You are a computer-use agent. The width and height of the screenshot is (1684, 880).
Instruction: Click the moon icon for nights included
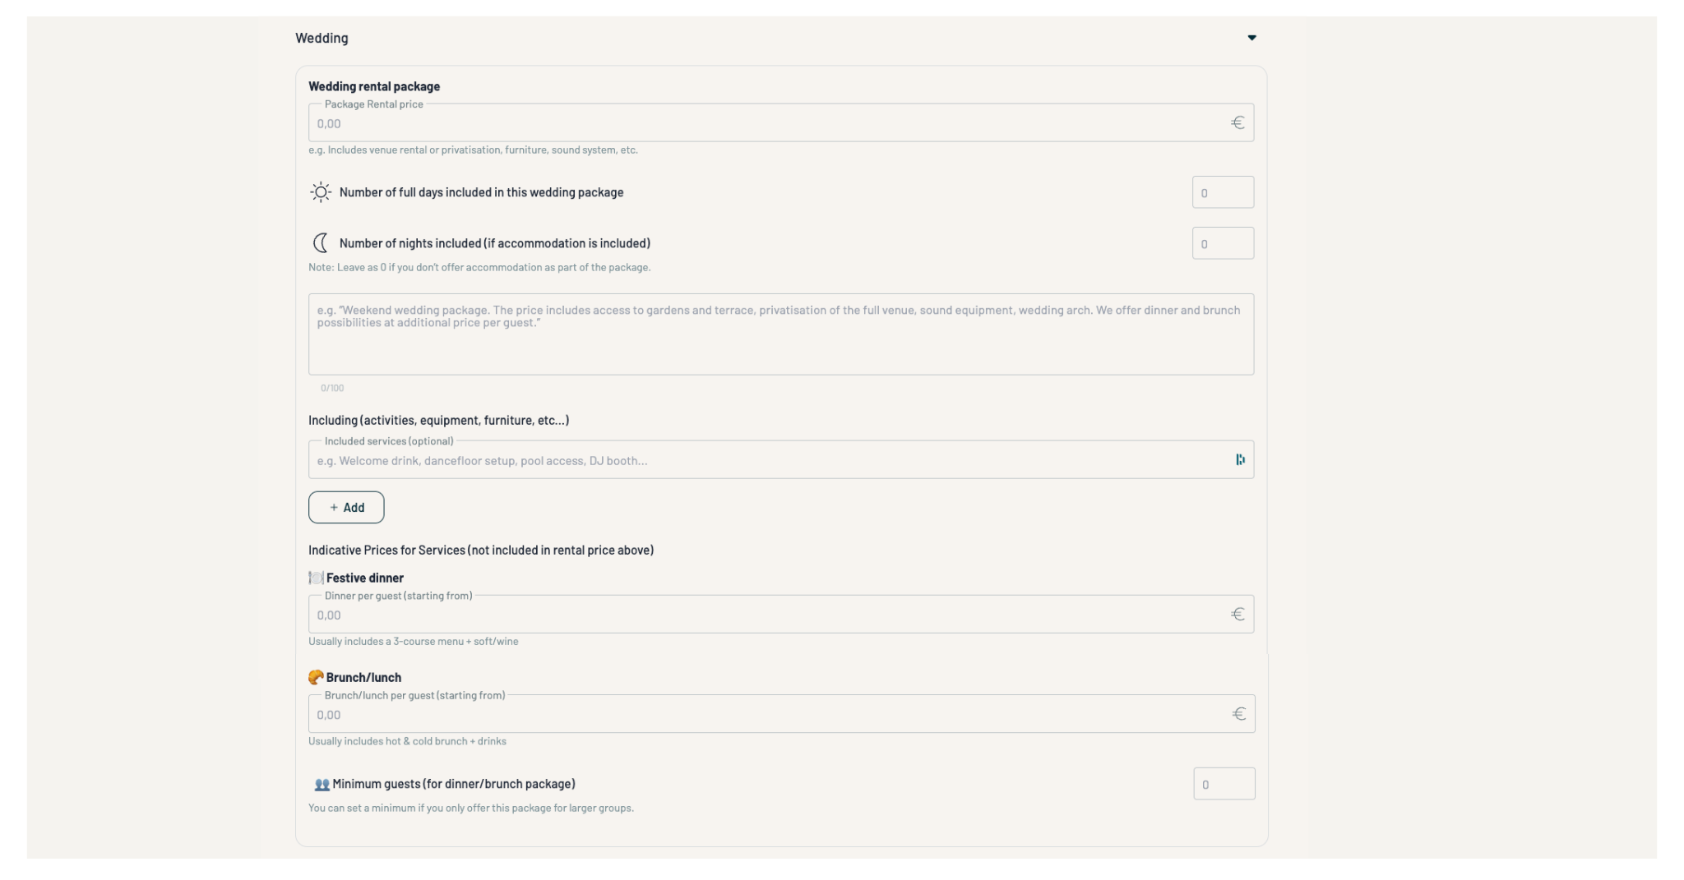click(x=321, y=243)
